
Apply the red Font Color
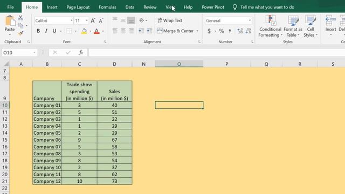96,31
